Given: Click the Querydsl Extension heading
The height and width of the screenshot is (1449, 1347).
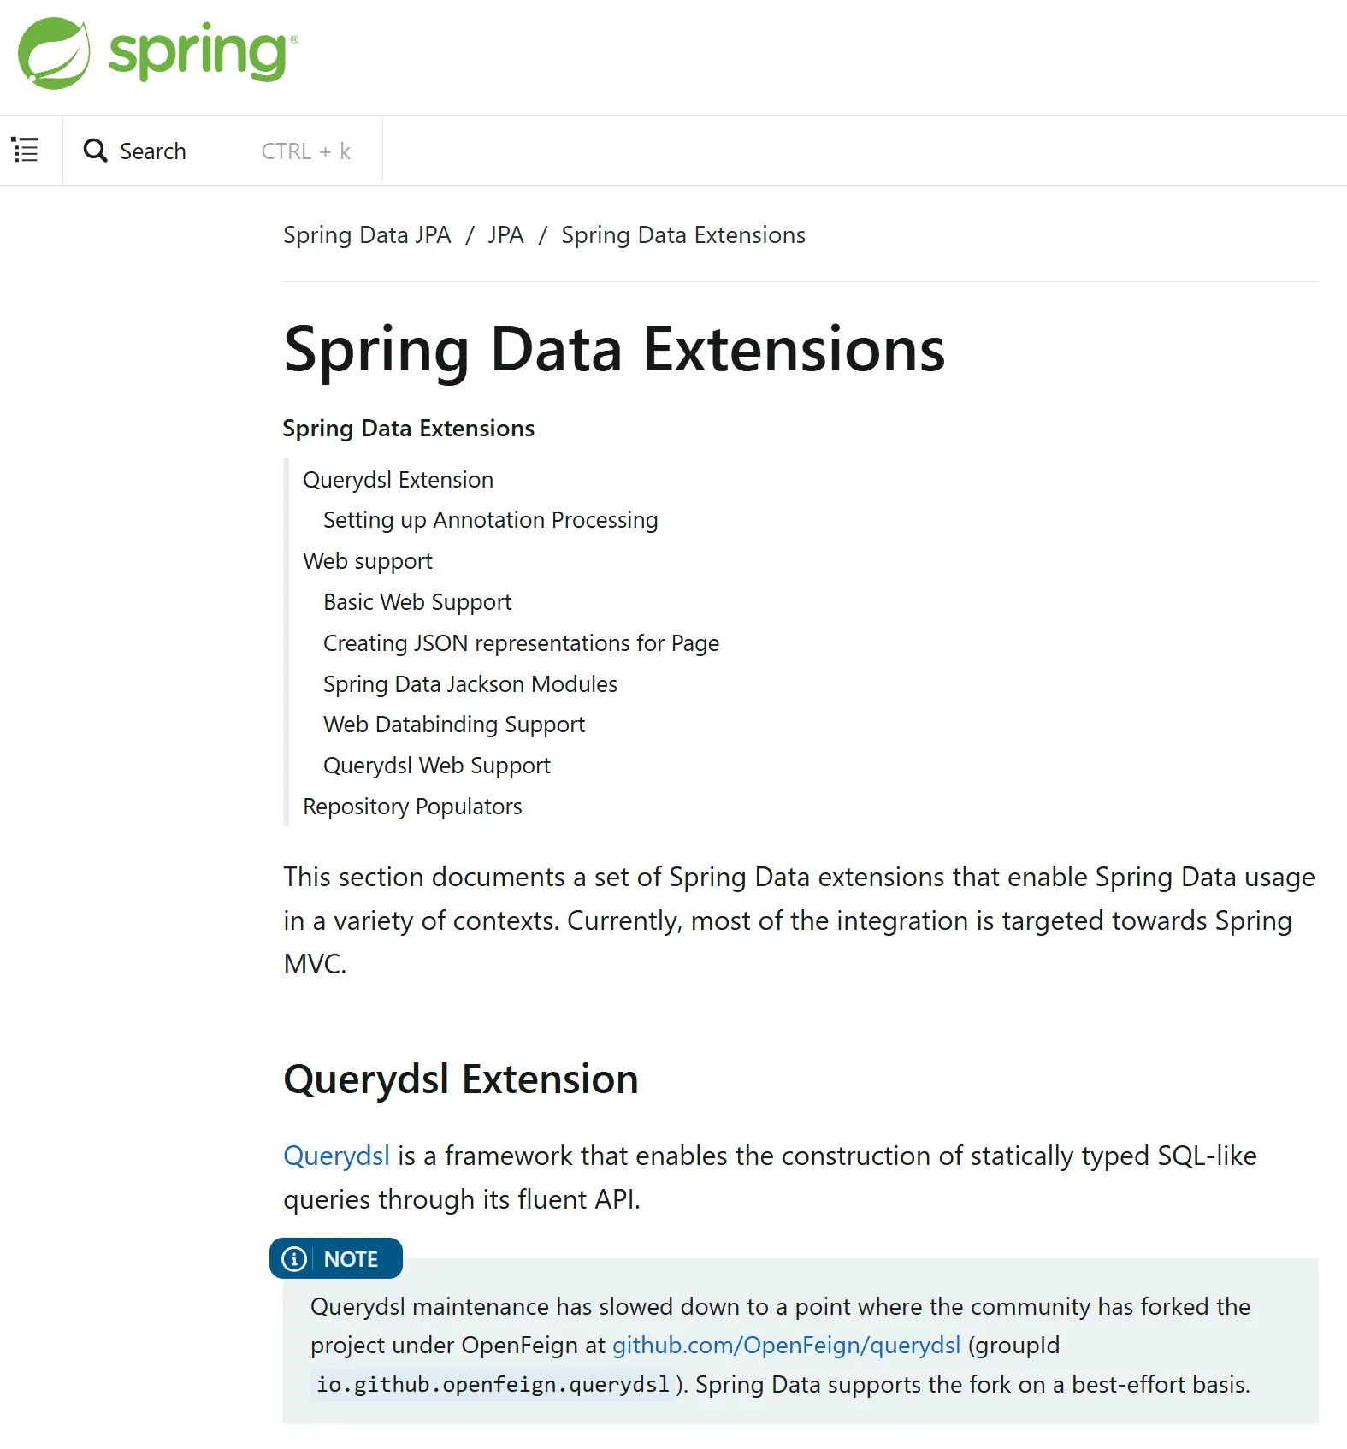Looking at the screenshot, I should pyautogui.click(x=460, y=1079).
